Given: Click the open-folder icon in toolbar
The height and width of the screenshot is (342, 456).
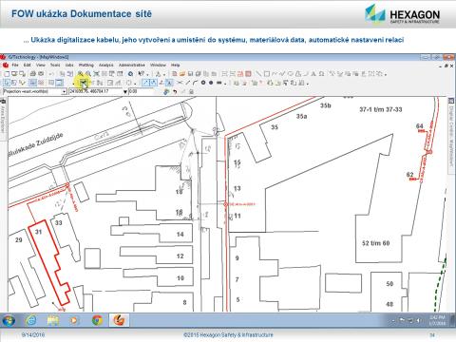Looking at the screenshot, I should point(182,74).
